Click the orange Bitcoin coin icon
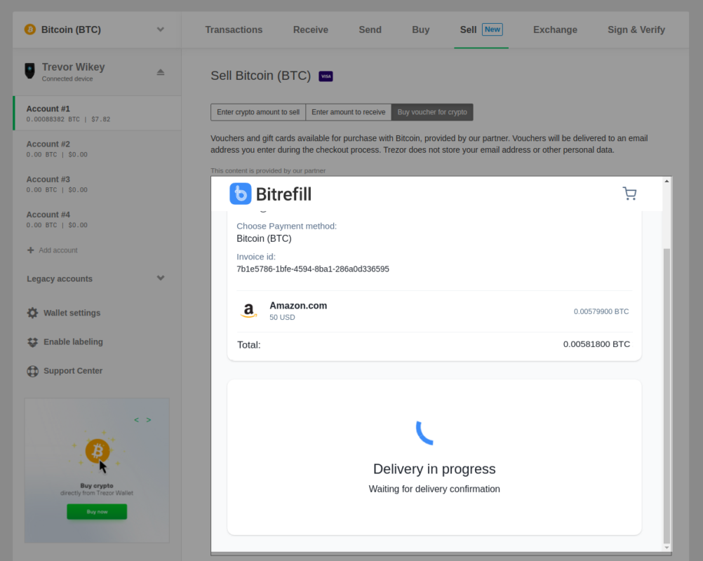The height and width of the screenshot is (561, 703). point(30,29)
